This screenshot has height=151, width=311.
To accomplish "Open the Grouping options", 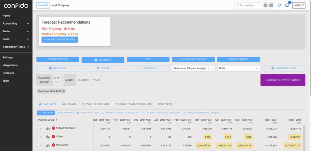I will [x=58, y=68].
